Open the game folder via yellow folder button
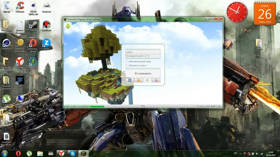 click(139, 80)
